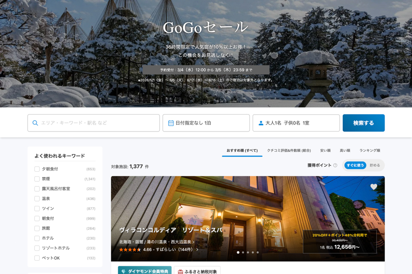Enable the 禁煙 filter checkbox
This screenshot has width=412, height=274.
[x=37, y=179]
